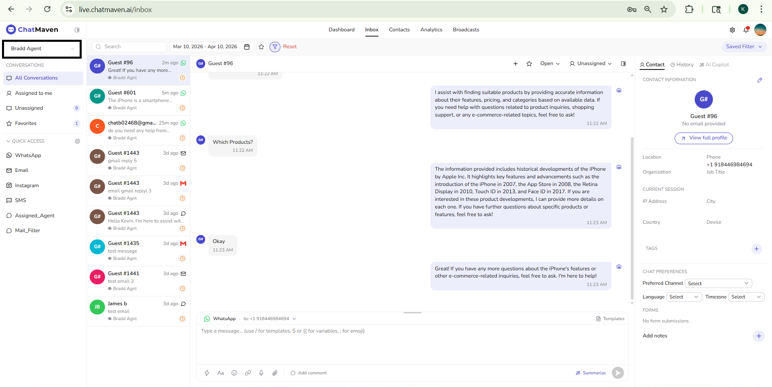Open the notifications bell
772x388 pixels.
(746, 30)
